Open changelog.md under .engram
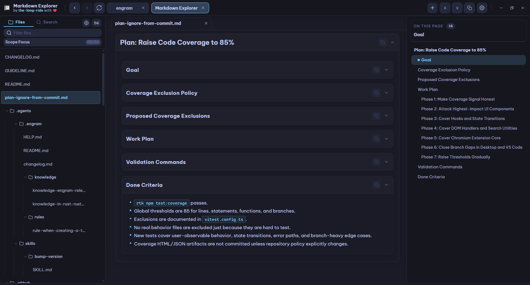 tap(38, 164)
